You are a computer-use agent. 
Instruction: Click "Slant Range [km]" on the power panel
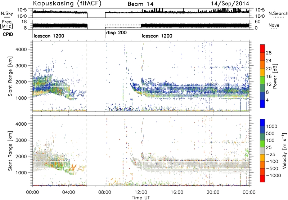10,76
